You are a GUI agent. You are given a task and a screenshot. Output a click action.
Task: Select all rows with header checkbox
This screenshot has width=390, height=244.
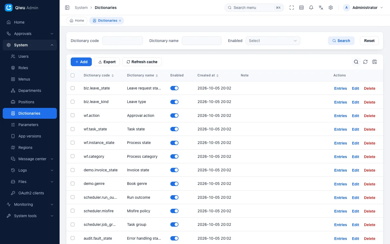pyautogui.click(x=73, y=75)
